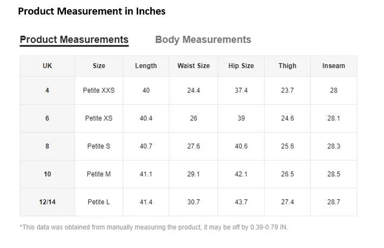Select the Petite M size cell
384x248 pixels.
pos(99,174)
